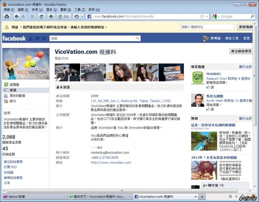Click the Facebook search magnifier button
Viewport: 259px width, 202px height.
[x=138, y=38]
